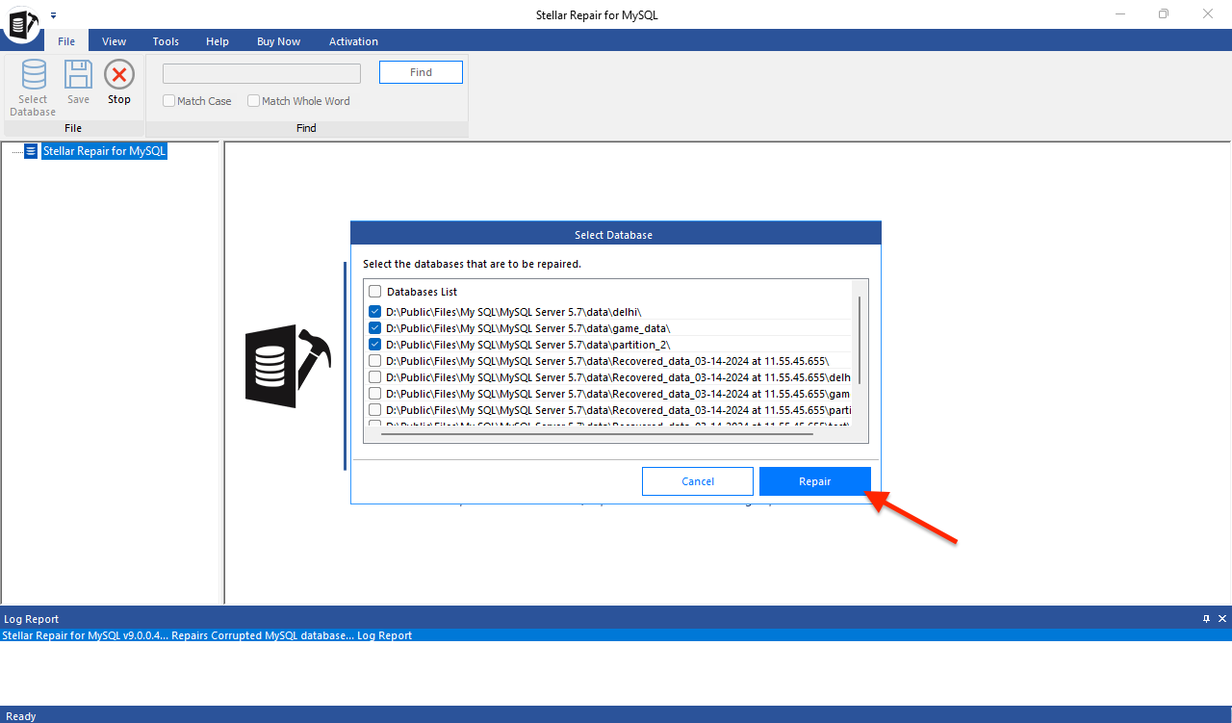Click the Find button

coord(421,71)
